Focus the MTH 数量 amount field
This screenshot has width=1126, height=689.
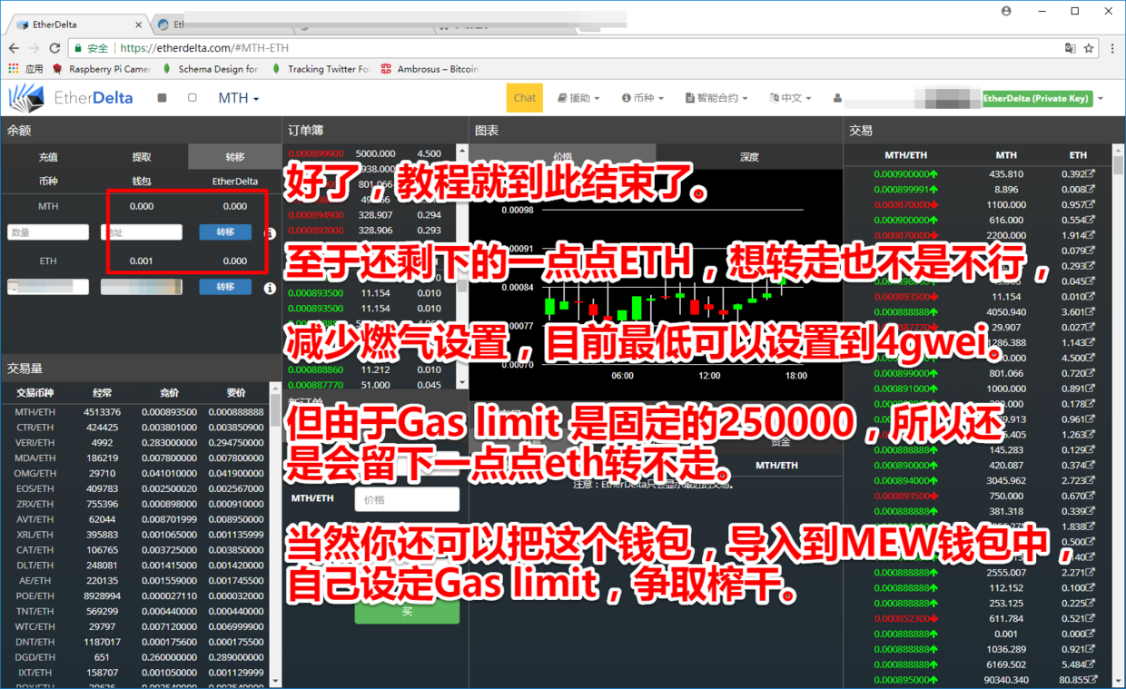48,232
